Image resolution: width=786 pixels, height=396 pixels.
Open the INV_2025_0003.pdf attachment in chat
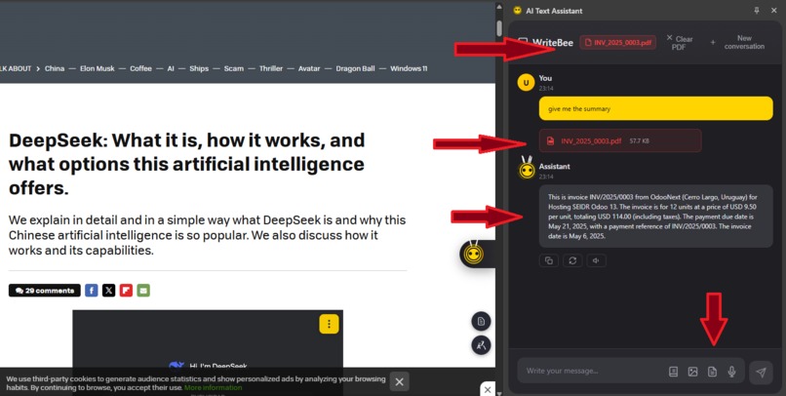[620, 140]
